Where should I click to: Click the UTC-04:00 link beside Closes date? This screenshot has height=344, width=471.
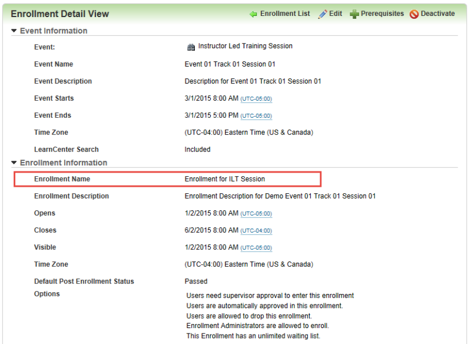[256, 230]
